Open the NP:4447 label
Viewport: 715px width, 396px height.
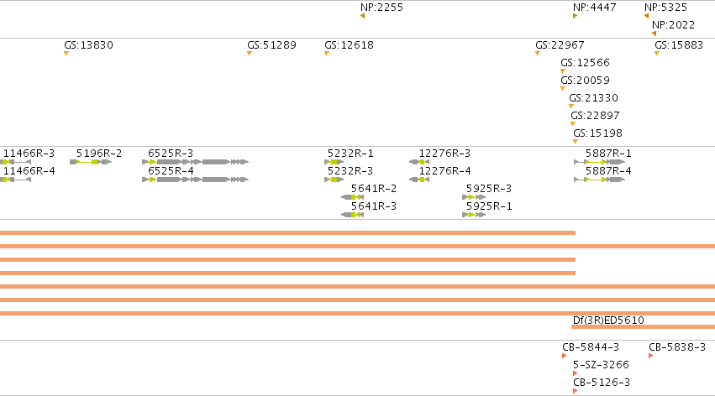595,8
